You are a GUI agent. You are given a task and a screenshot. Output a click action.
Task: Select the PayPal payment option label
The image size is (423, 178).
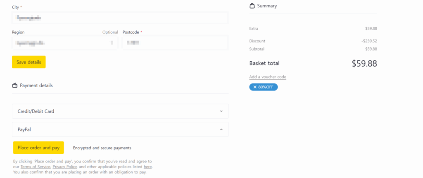pyautogui.click(x=24, y=129)
